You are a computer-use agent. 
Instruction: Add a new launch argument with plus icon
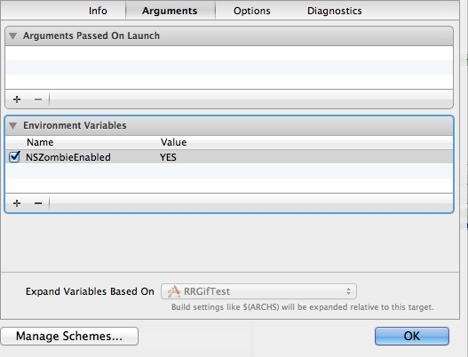click(x=17, y=99)
